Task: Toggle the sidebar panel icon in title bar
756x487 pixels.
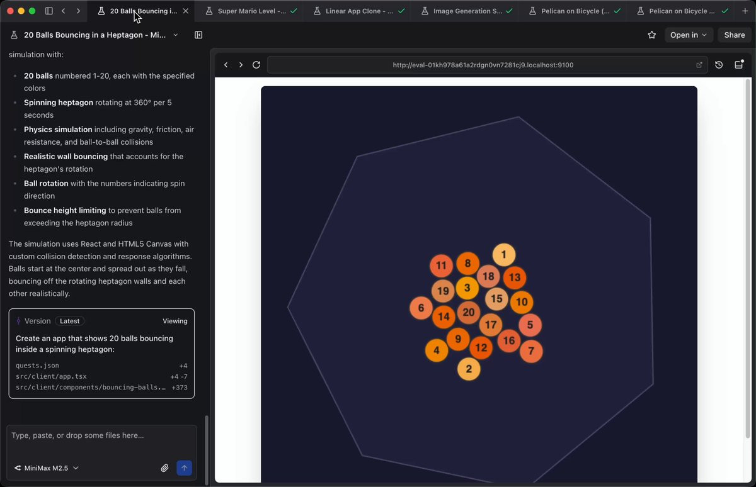Action: pyautogui.click(x=49, y=11)
